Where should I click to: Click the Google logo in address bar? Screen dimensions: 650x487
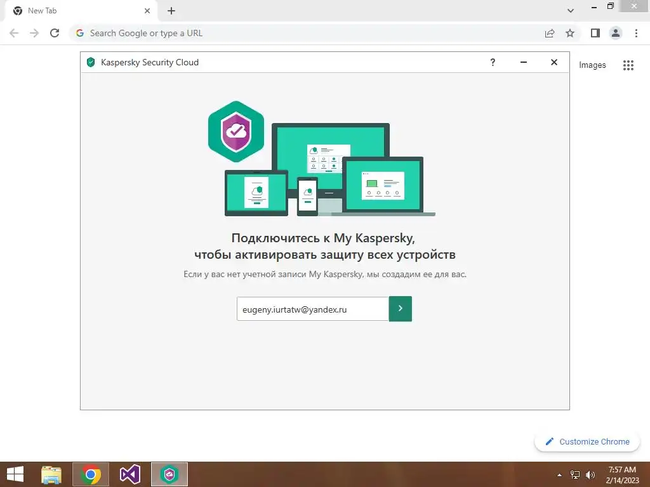pyautogui.click(x=80, y=33)
